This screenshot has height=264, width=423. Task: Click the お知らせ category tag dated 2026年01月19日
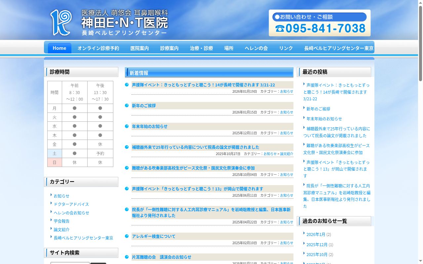[287, 91]
